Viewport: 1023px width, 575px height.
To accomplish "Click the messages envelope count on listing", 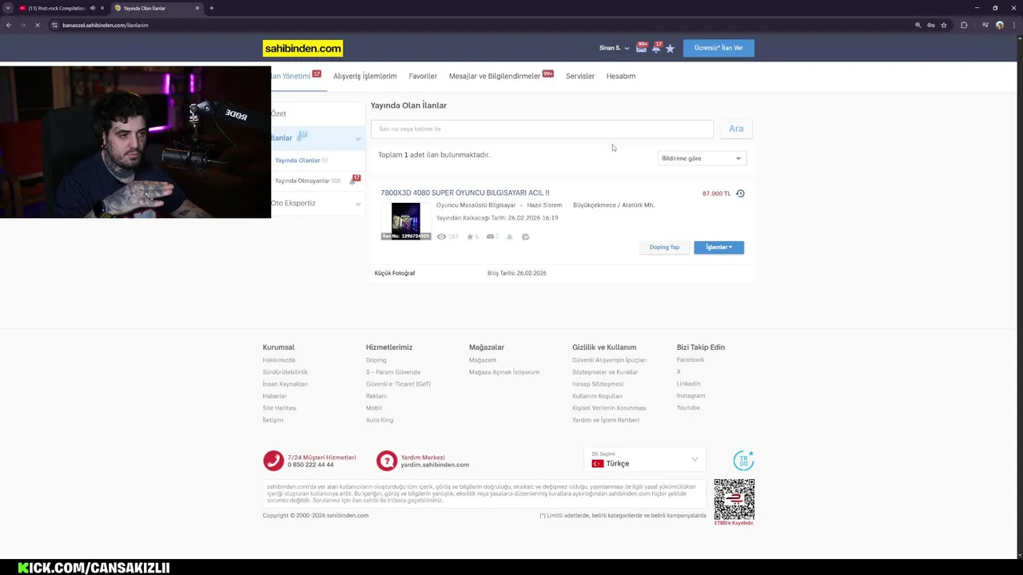I will coord(492,236).
